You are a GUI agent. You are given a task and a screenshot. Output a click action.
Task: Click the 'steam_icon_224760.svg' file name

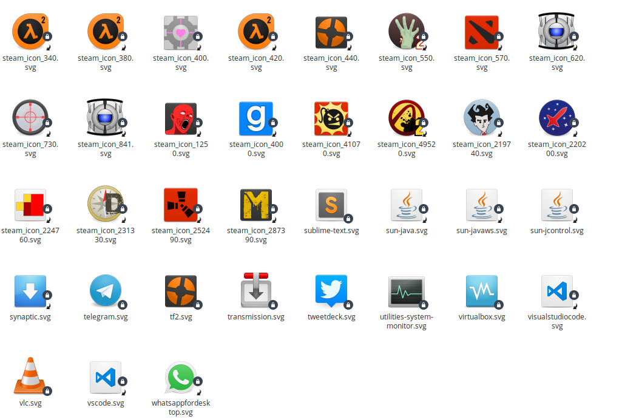[x=30, y=235]
